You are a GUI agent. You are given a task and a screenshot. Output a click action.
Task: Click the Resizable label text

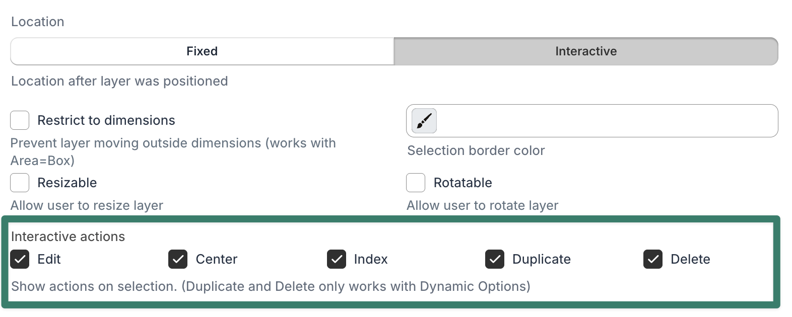(x=67, y=183)
